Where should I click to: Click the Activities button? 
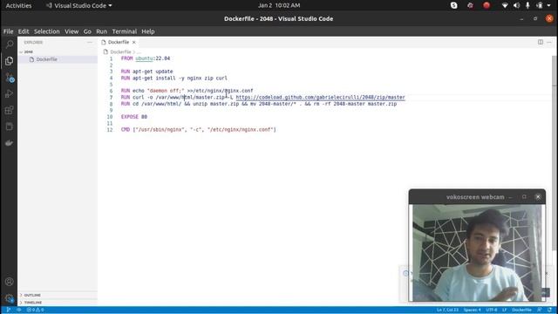tap(18, 5)
